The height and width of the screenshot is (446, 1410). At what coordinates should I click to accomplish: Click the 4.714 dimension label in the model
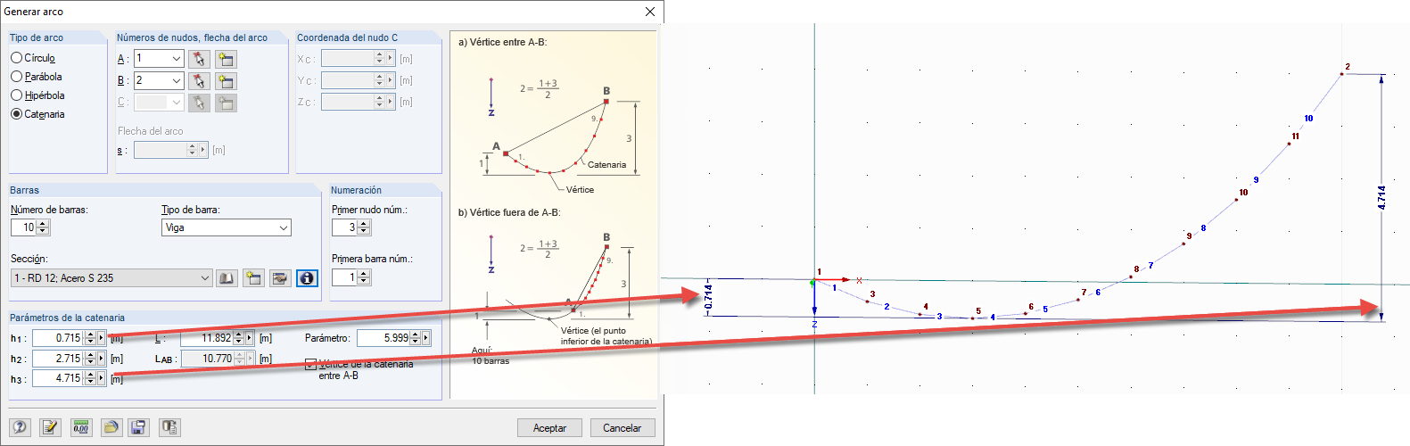click(x=1381, y=198)
